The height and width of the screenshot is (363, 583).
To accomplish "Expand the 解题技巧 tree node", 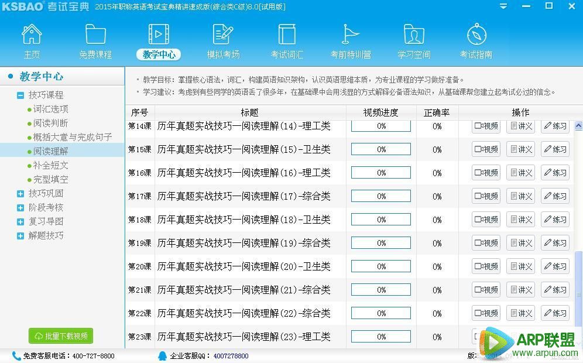I will click(x=20, y=236).
